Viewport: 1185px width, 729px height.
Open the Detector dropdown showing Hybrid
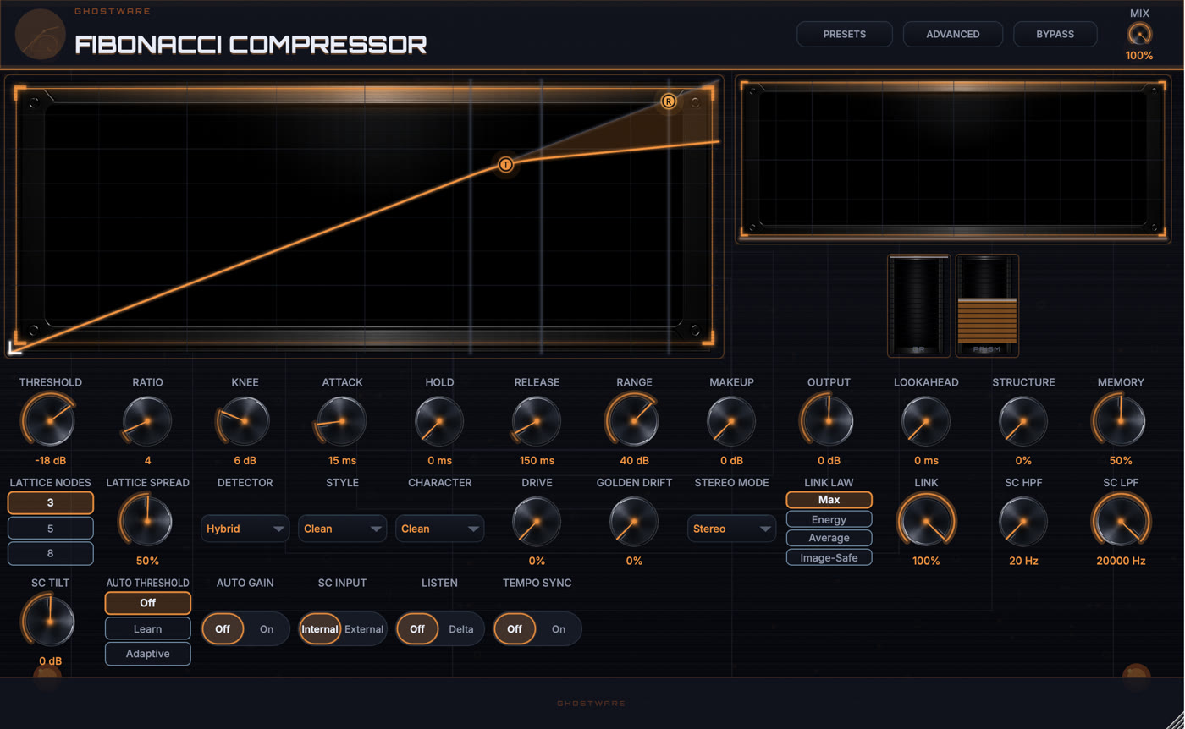(x=245, y=529)
